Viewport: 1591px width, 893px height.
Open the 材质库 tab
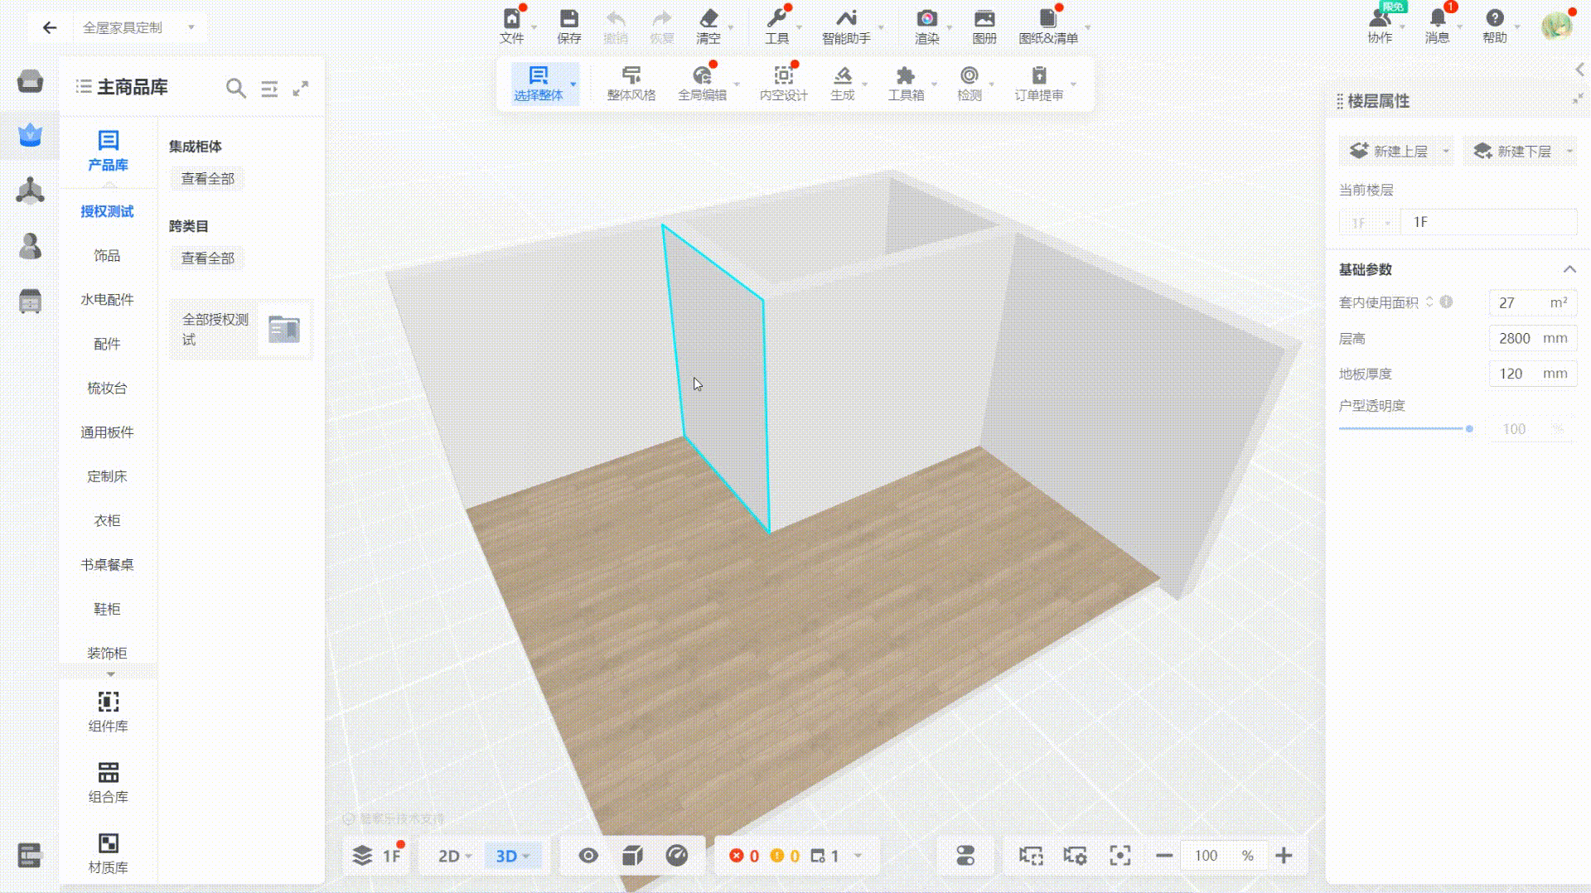click(x=108, y=853)
